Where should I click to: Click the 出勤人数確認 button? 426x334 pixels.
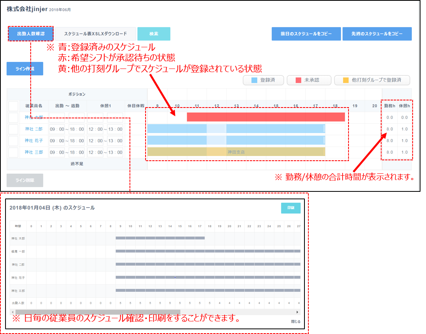tap(30, 34)
